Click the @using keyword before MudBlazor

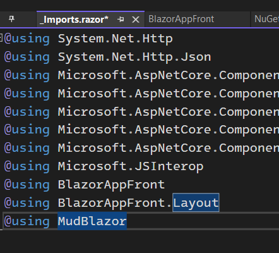pyautogui.click(x=27, y=221)
